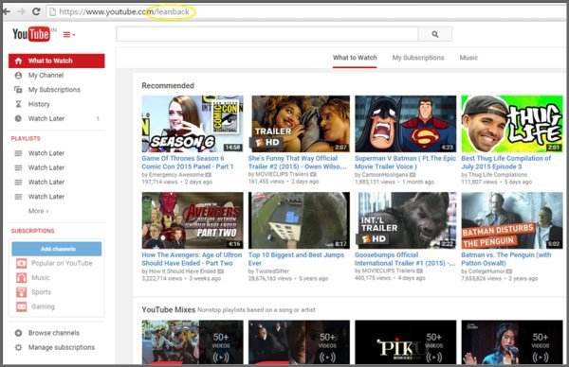The height and width of the screenshot is (367, 569).
Task: Click Popular on YouTube channel icon
Action: tap(22, 263)
